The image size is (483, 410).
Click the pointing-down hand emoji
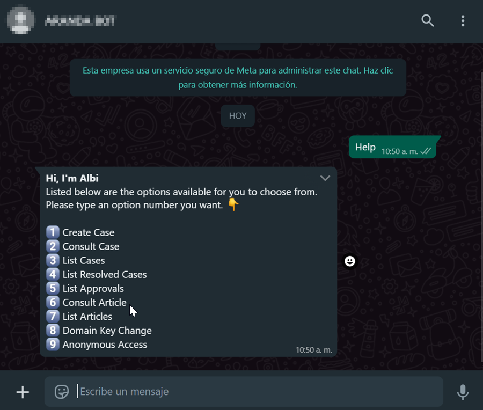(233, 204)
